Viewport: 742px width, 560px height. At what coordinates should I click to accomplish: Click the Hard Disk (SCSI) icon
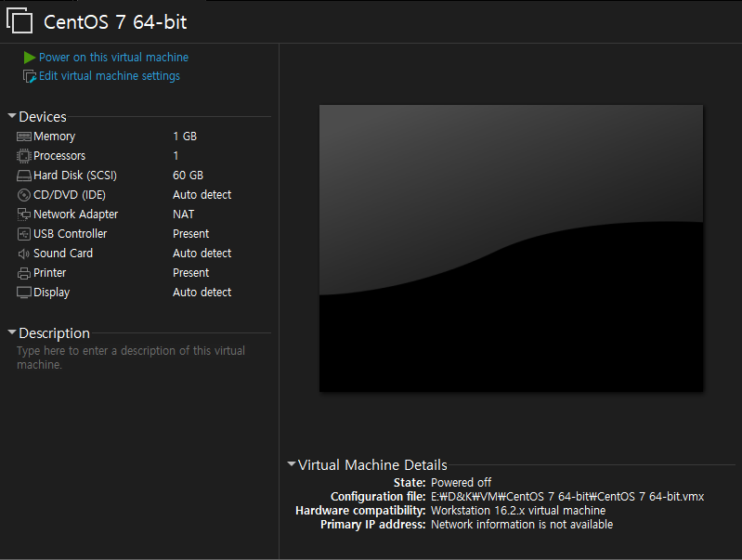click(23, 176)
